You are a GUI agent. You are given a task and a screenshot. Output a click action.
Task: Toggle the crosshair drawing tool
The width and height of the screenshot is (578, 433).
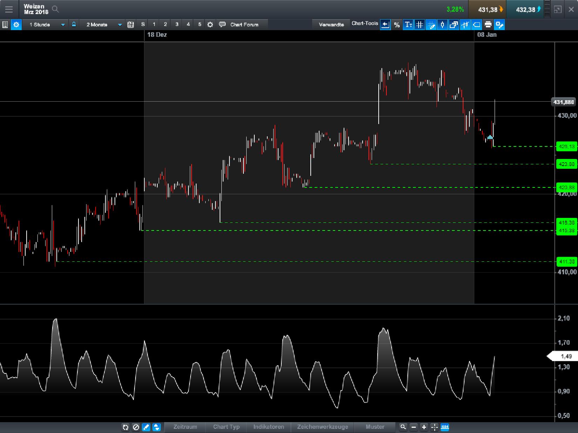431,25
